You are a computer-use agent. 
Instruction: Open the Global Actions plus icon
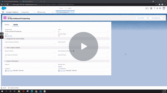pyautogui.click(x=151, y=8)
